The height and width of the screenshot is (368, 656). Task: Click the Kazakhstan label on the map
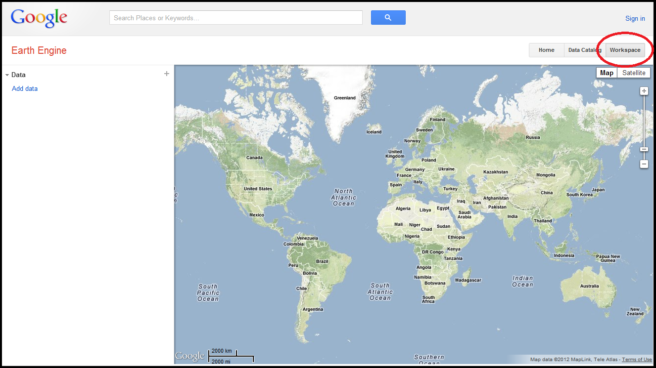pos(496,172)
